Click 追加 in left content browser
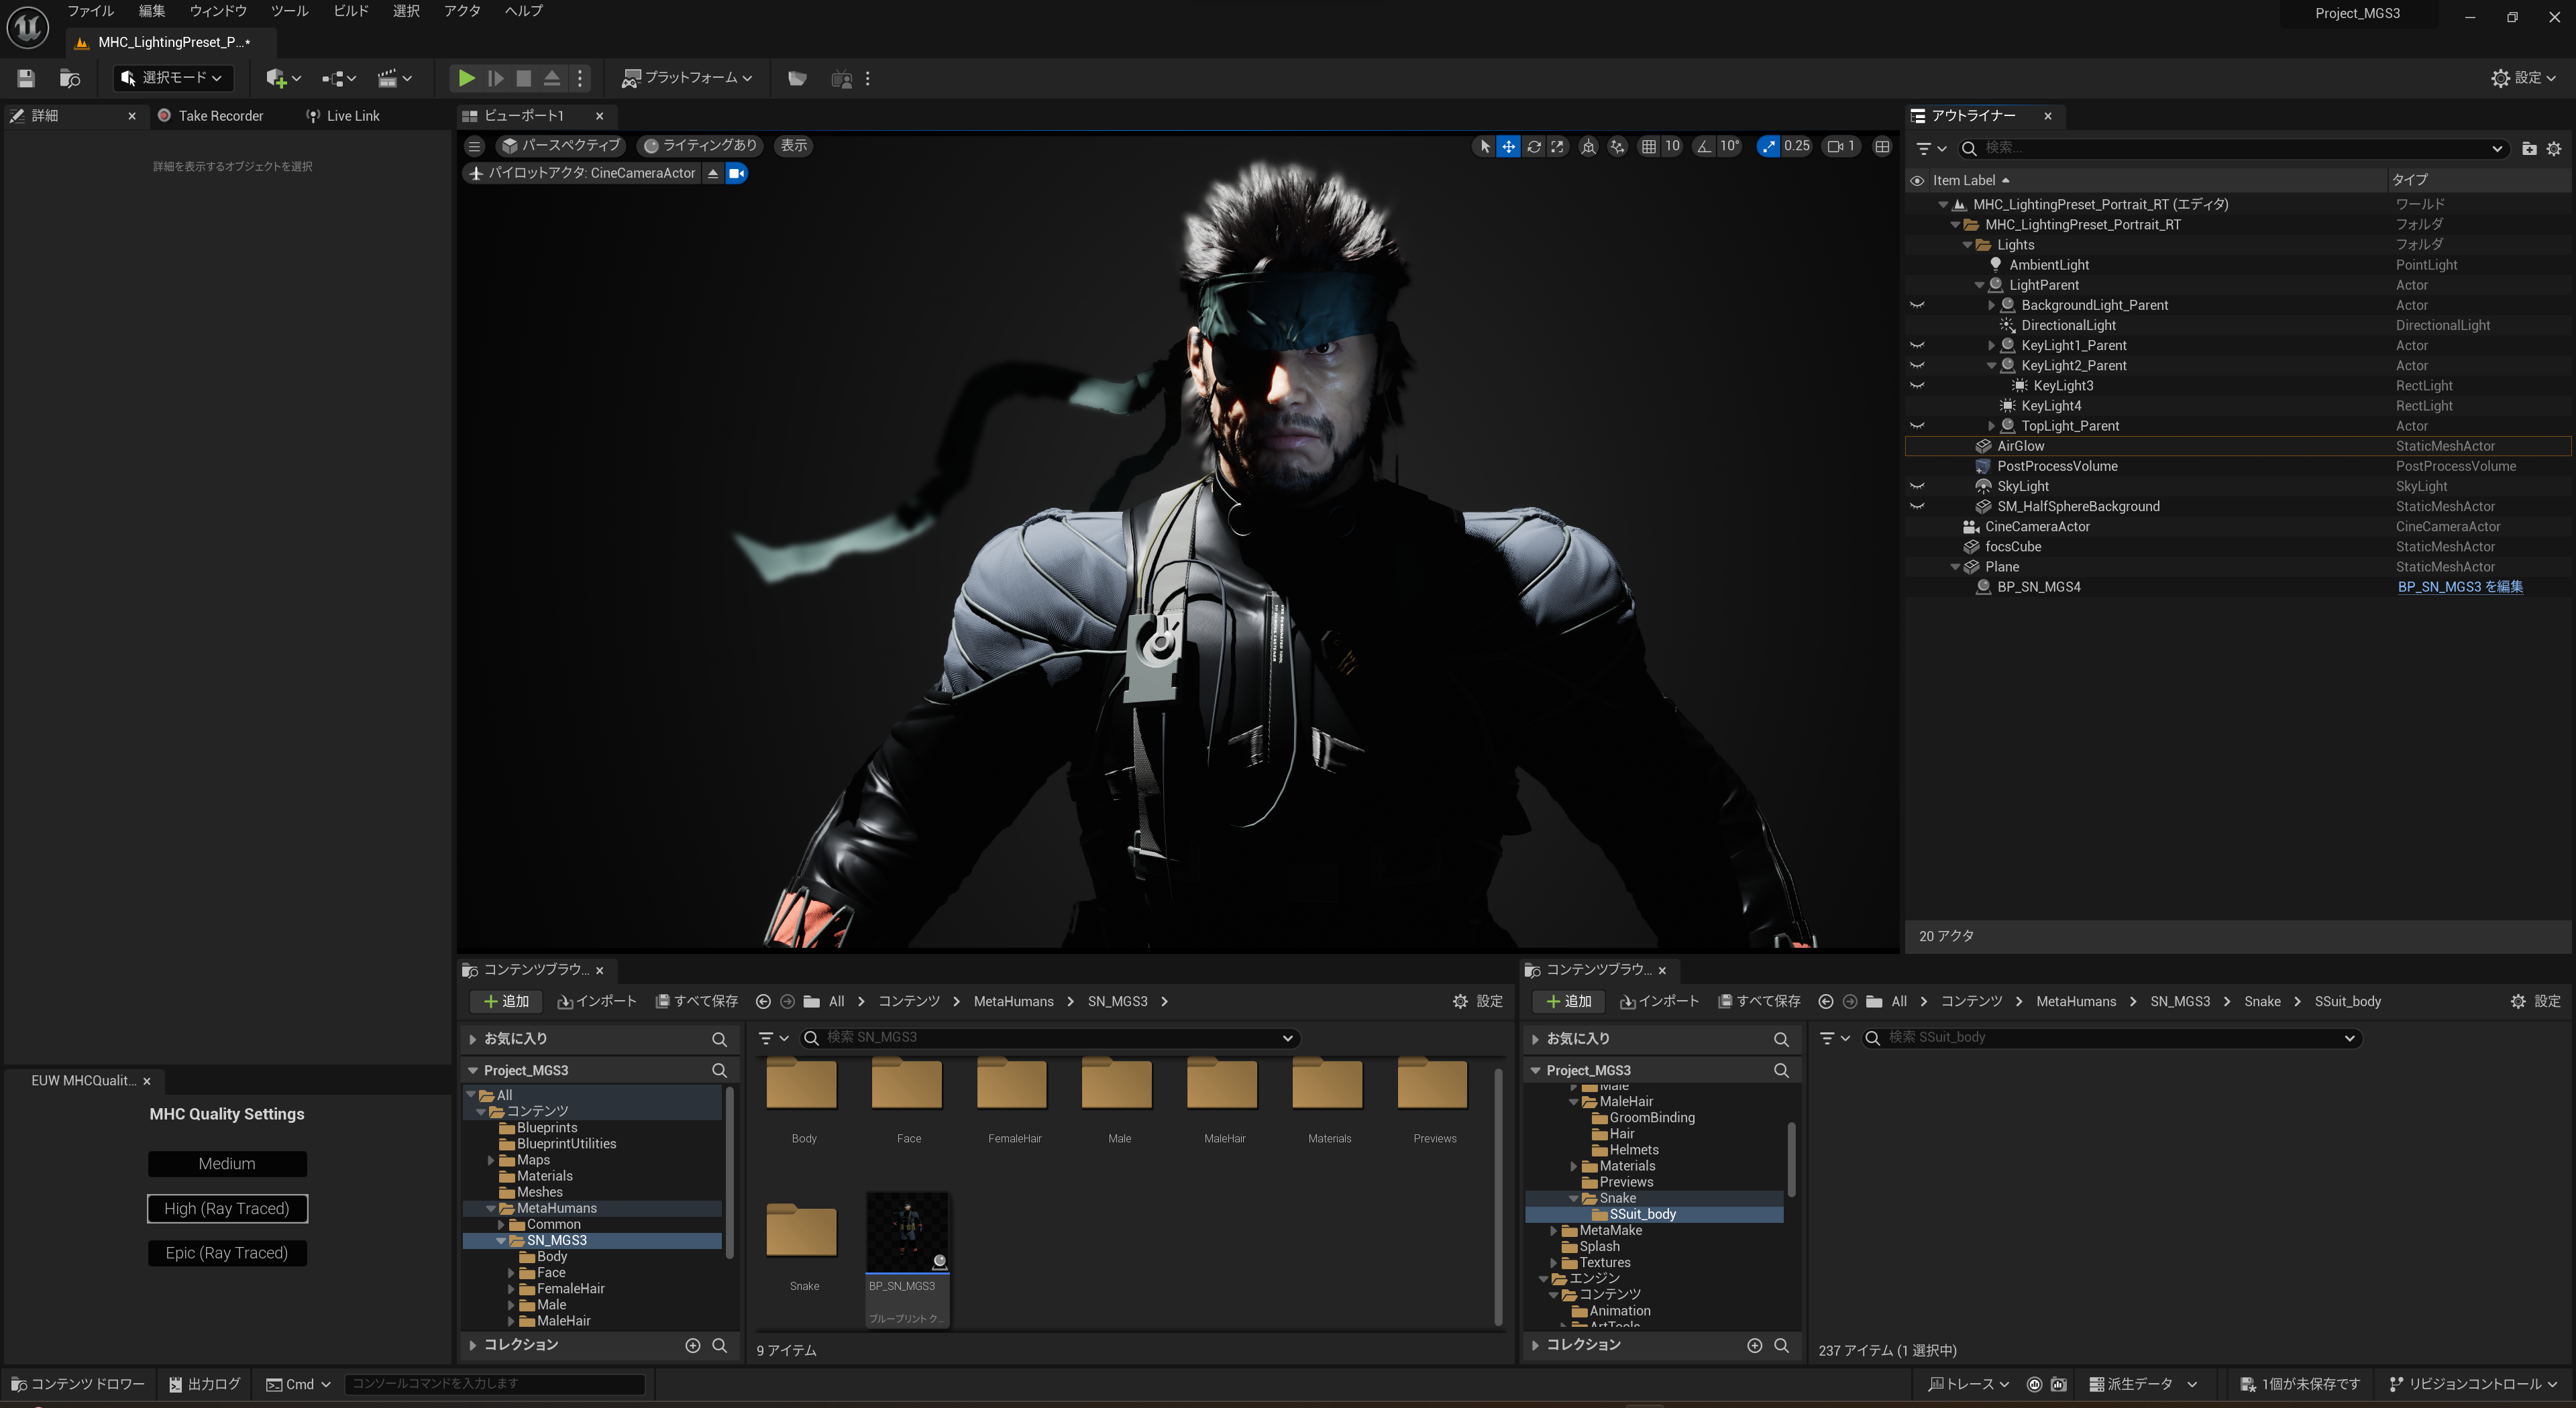This screenshot has height=1408, width=2576. [x=506, y=1001]
